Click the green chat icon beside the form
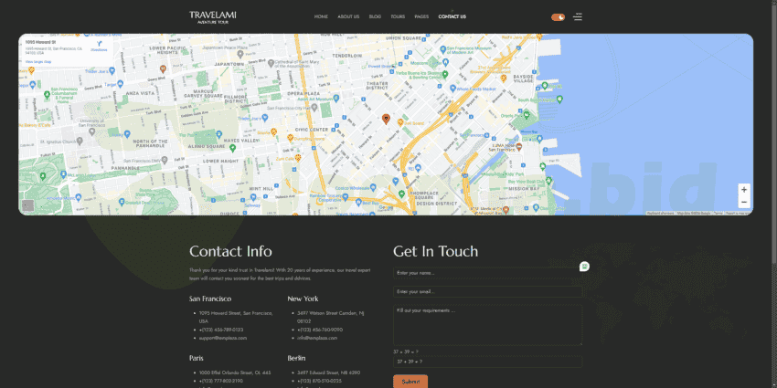777x388 pixels. (584, 267)
